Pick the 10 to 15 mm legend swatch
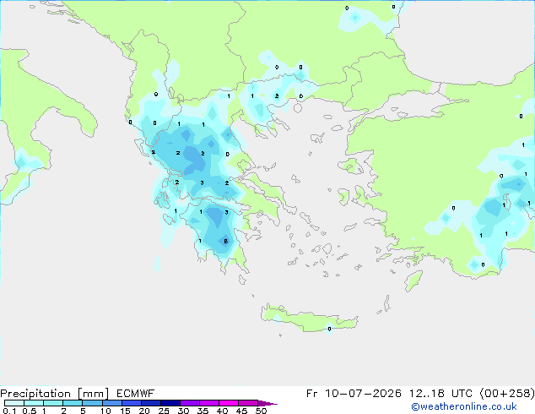 point(111,403)
